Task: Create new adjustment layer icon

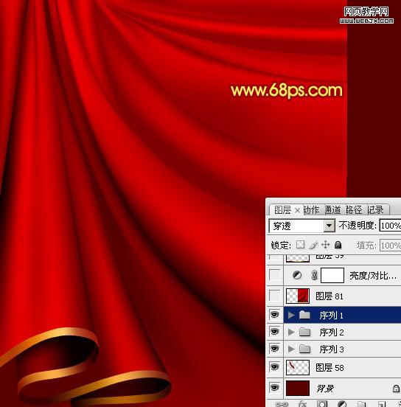Action: point(342,404)
